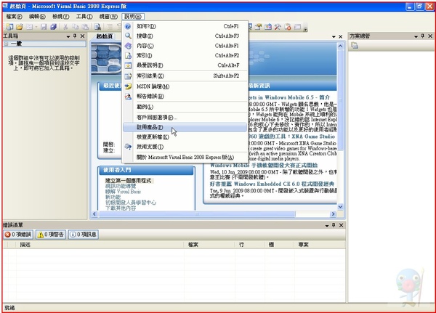The height and width of the screenshot is (313, 436).
Task: Open the 編輯 menu
Action: pos(37,17)
